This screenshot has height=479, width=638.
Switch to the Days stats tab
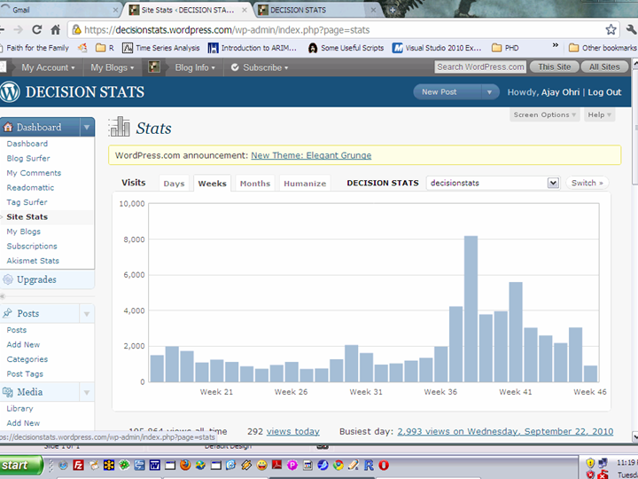(174, 184)
